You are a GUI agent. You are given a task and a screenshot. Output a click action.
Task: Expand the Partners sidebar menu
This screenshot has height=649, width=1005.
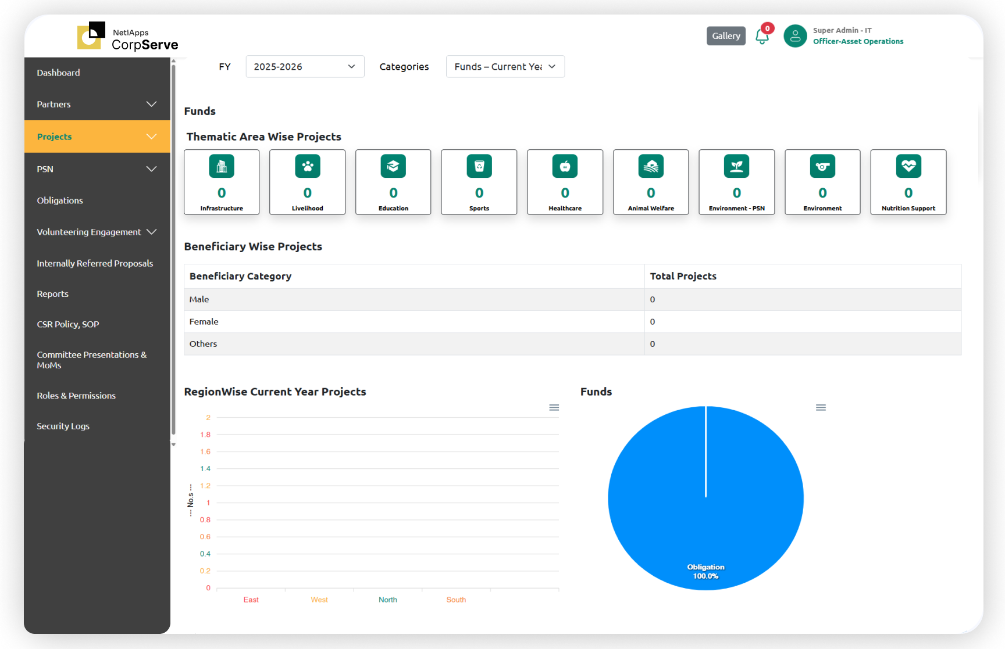[151, 105]
